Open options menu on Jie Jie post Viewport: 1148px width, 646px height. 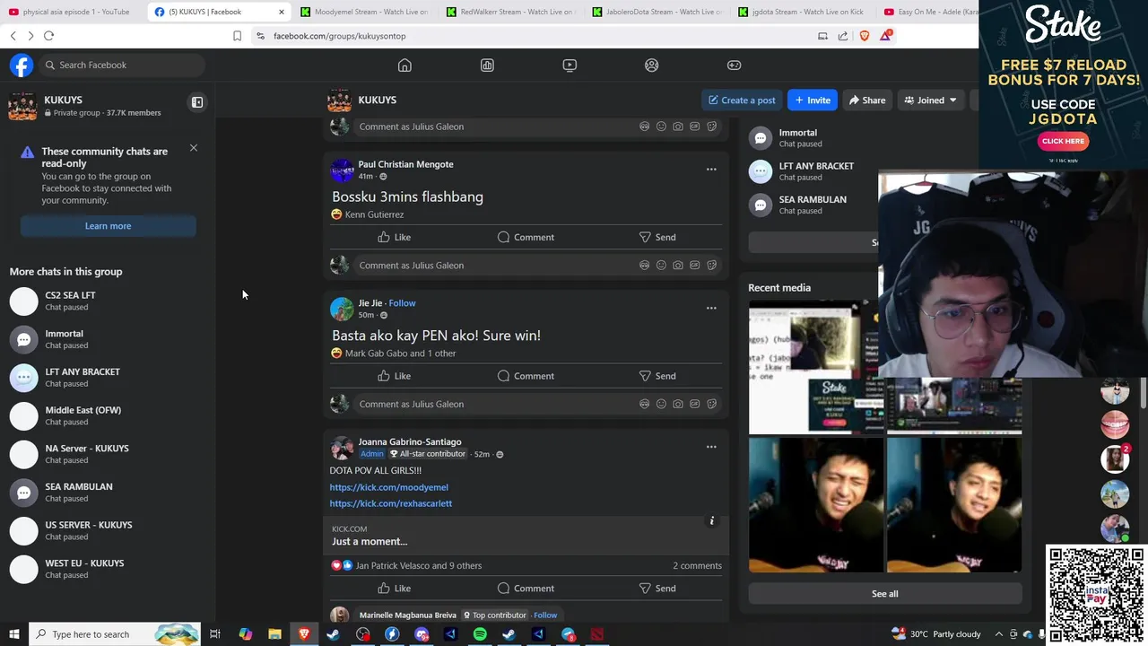click(711, 308)
